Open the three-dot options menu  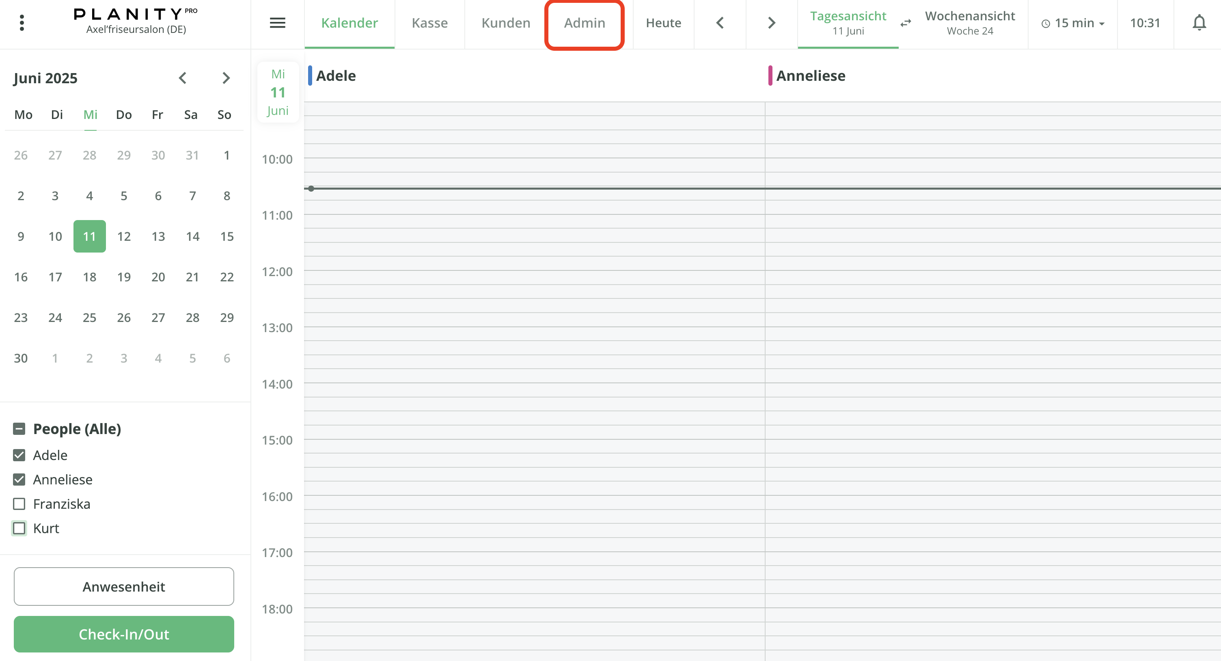coord(22,22)
